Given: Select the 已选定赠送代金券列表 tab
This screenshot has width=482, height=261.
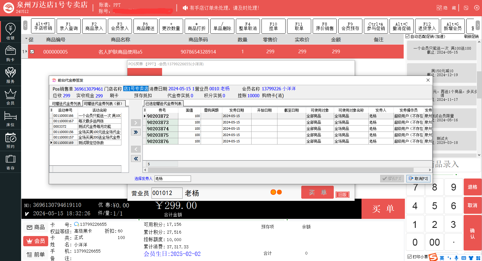Looking at the screenshot, I should click(x=163, y=104).
